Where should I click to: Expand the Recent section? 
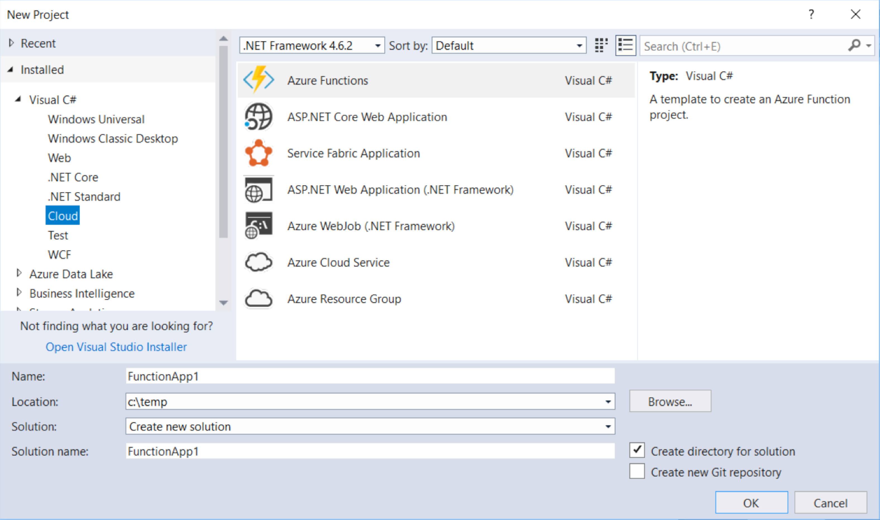pos(11,43)
